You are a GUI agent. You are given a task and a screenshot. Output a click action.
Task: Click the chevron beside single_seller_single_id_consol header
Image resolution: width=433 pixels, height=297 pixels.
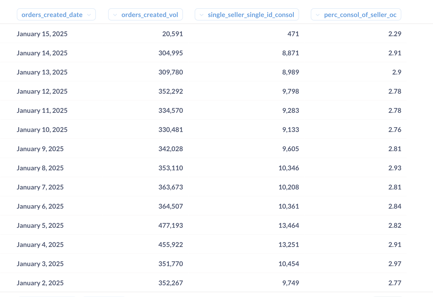tap(202, 15)
